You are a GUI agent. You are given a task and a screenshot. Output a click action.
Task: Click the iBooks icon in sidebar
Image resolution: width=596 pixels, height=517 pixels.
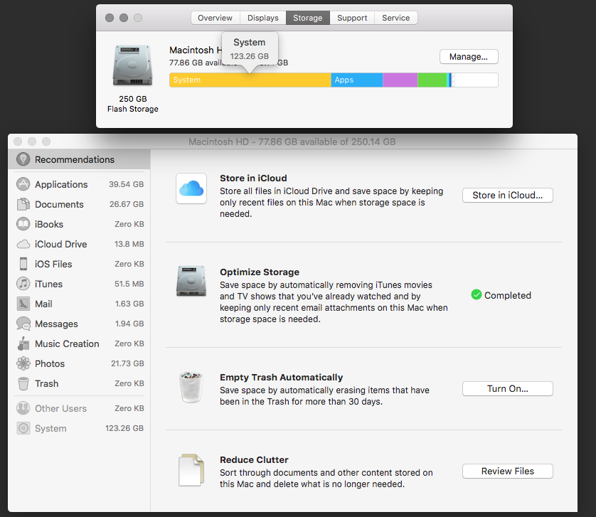tap(23, 224)
